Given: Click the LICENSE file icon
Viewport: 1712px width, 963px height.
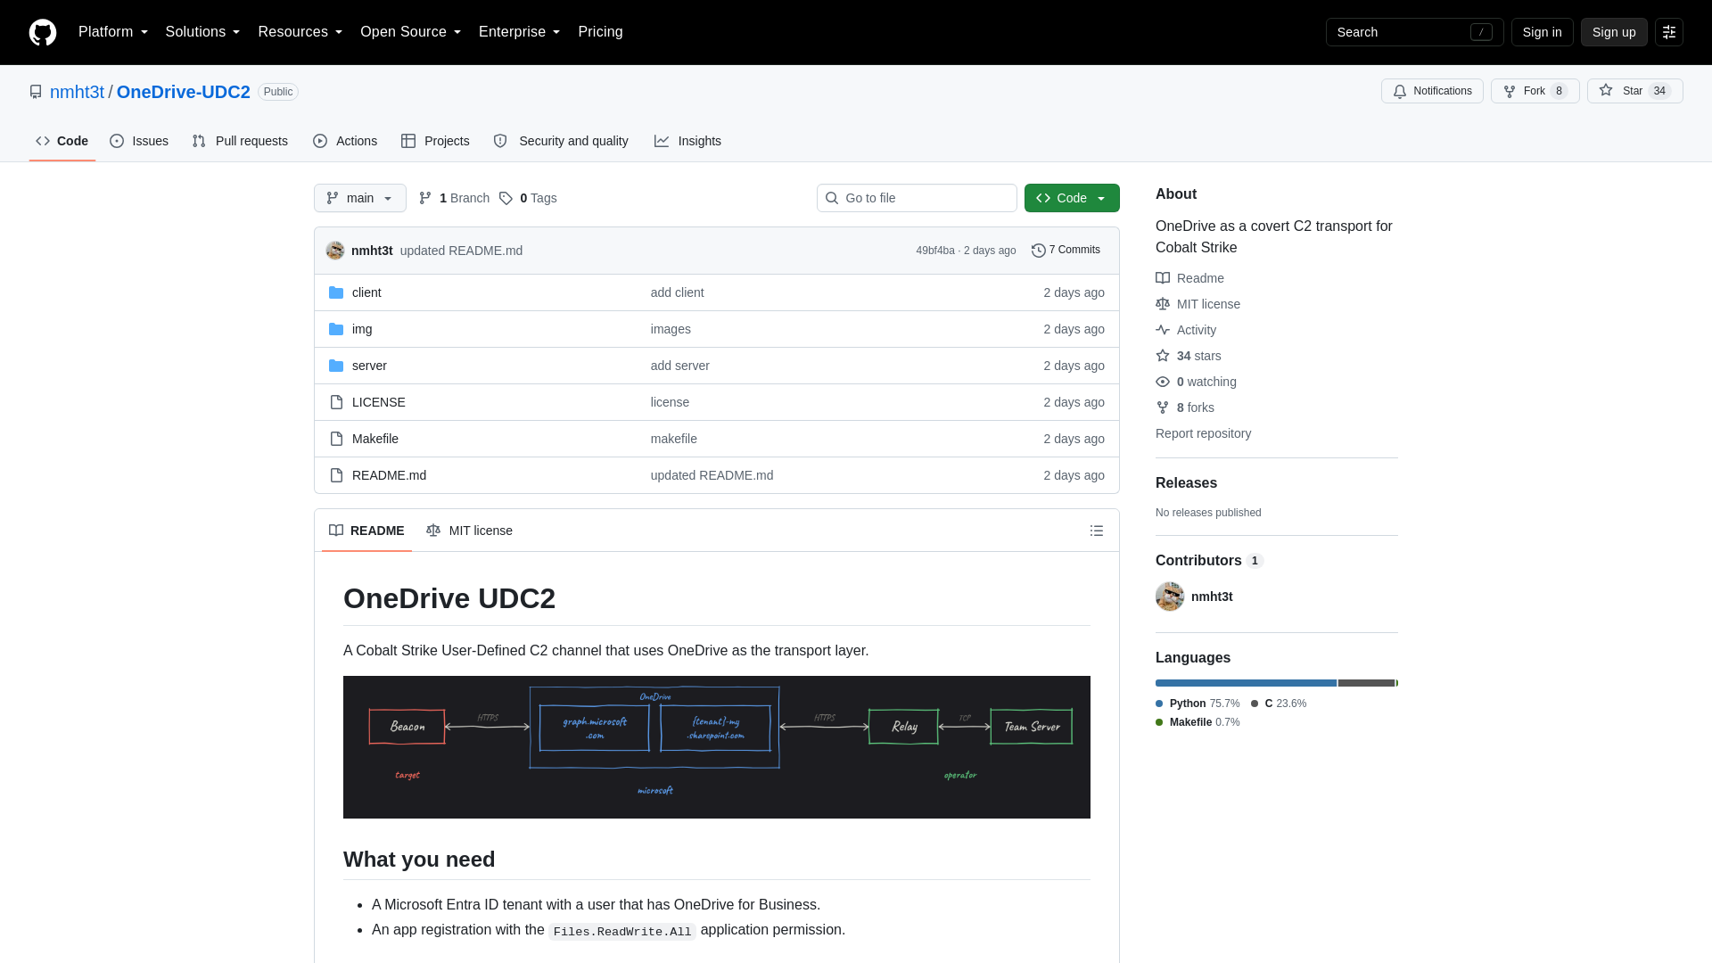Looking at the screenshot, I should (336, 402).
